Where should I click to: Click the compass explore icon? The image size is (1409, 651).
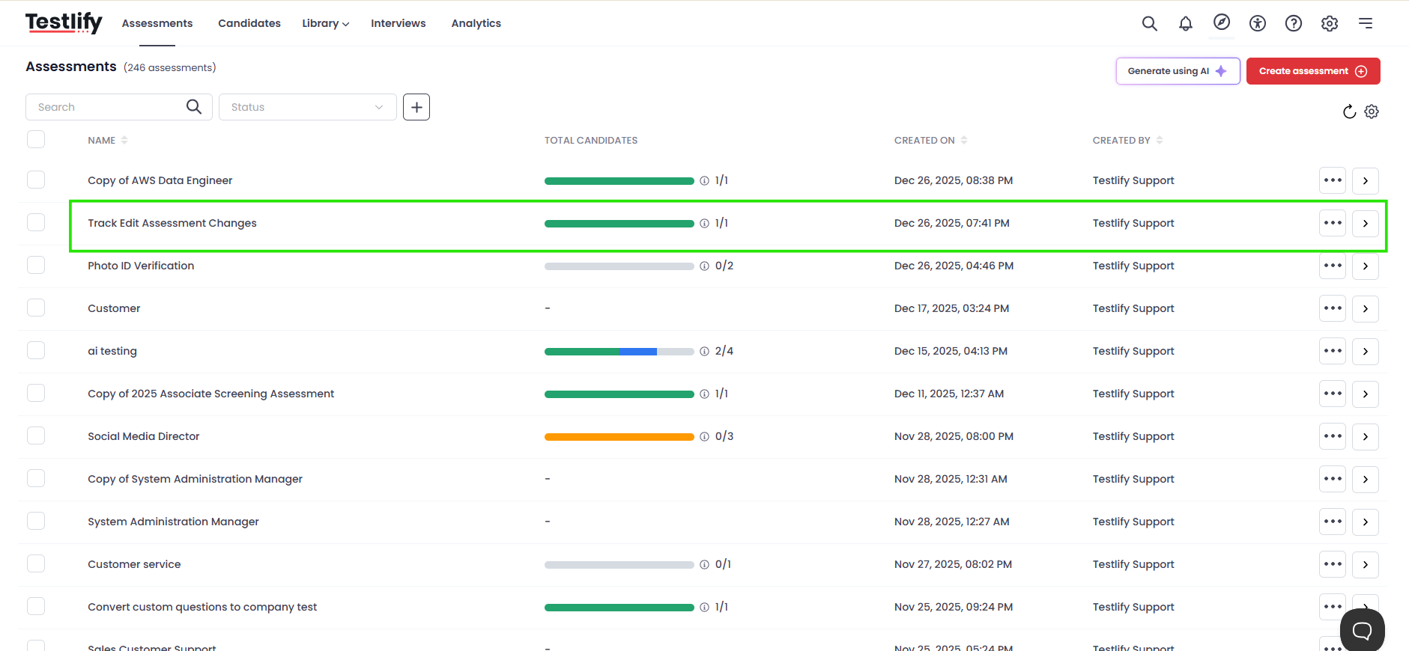1221,22
